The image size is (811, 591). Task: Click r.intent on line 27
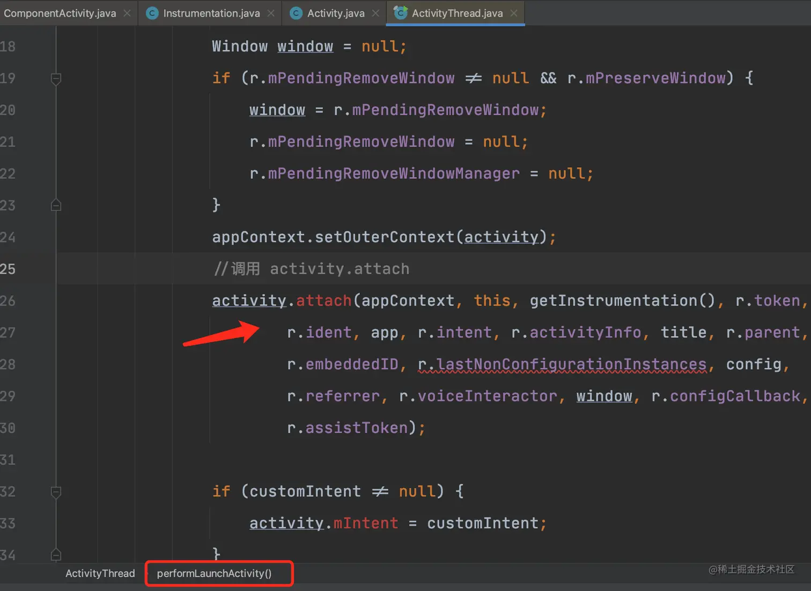tap(455, 333)
